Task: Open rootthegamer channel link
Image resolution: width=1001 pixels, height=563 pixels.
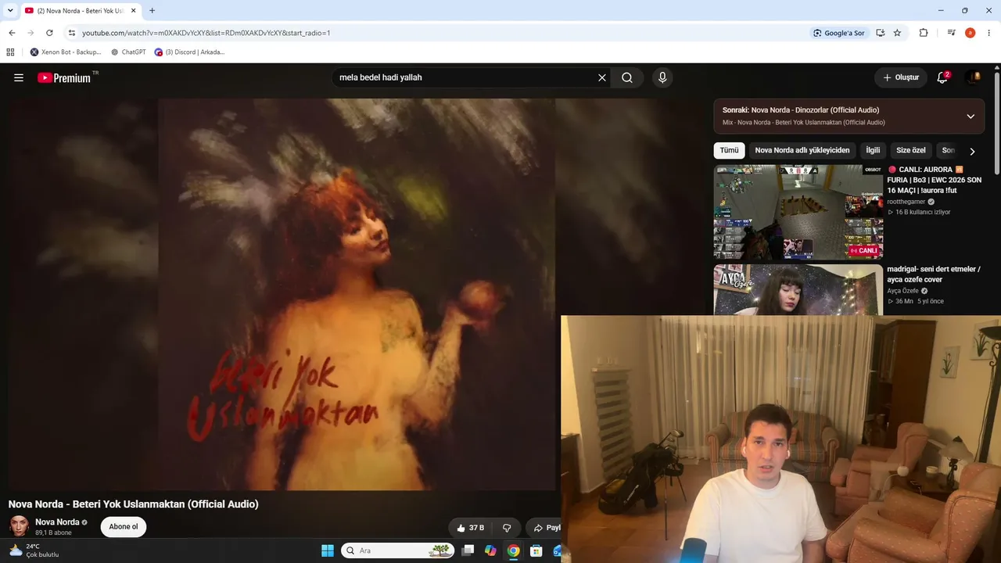Action: (x=906, y=202)
